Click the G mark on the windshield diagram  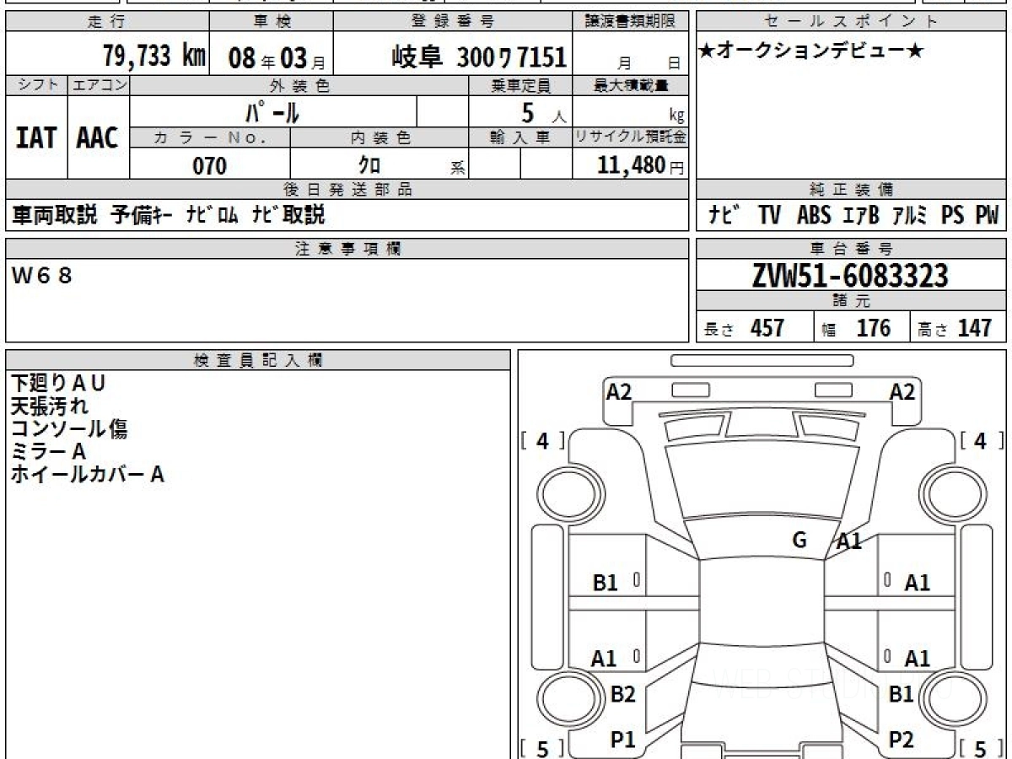click(x=800, y=540)
